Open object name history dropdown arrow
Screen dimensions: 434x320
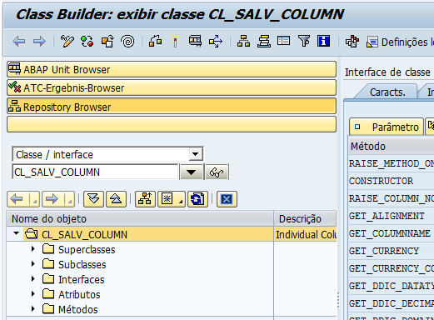[x=191, y=172]
